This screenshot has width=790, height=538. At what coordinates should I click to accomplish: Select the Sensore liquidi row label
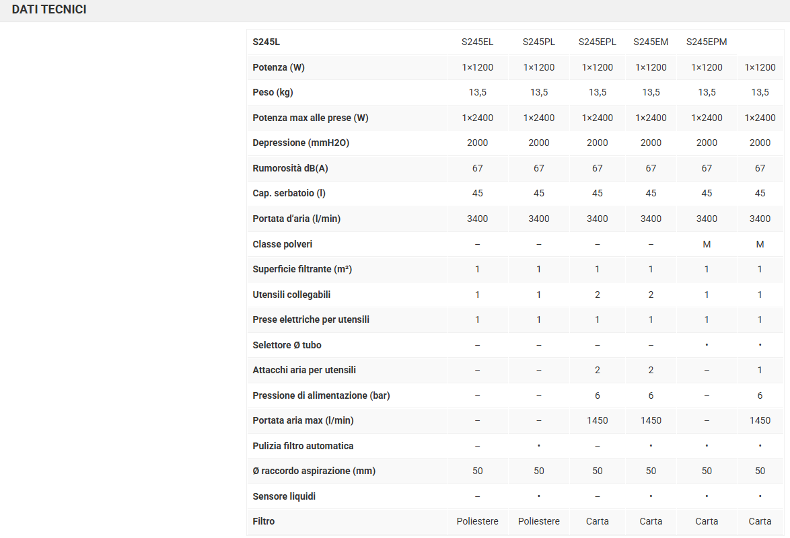pyautogui.click(x=284, y=496)
